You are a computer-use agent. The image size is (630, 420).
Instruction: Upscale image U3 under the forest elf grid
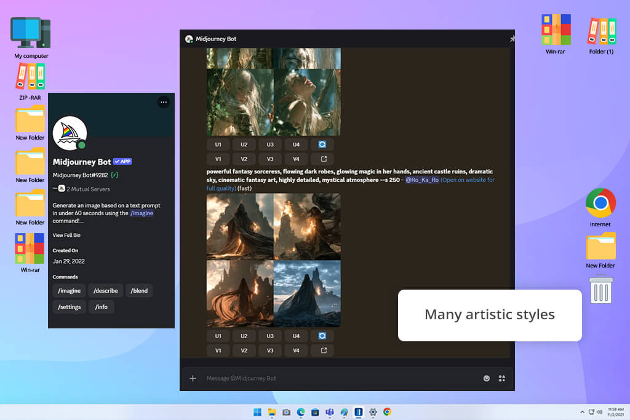pos(270,144)
